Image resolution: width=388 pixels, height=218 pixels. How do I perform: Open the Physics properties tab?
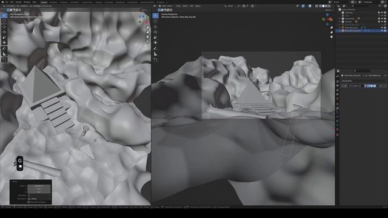tap(337, 117)
